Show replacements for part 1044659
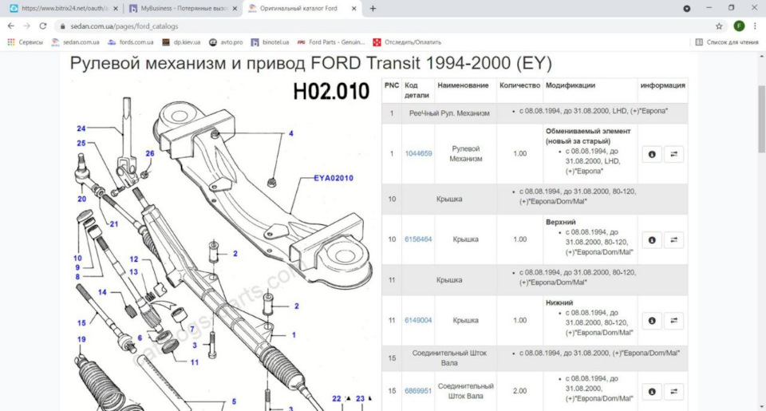The height and width of the screenshot is (411, 766). click(673, 154)
